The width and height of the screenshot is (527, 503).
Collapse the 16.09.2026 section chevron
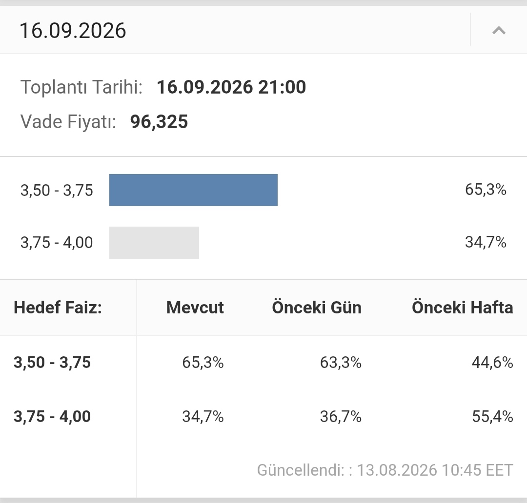click(499, 31)
